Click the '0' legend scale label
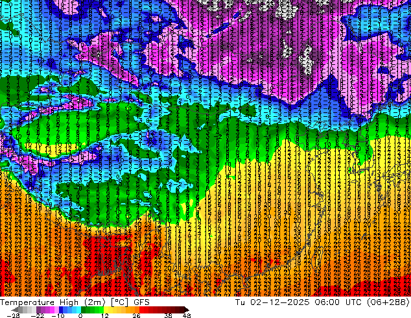This screenshot has width=411, height=318. coord(80,315)
